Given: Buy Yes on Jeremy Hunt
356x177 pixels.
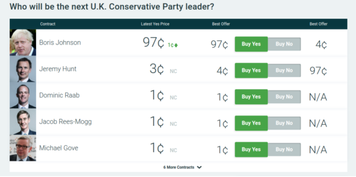Looking at the screenshot, I should (x=251, y=70).
